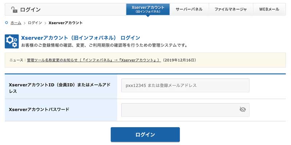The image size is (291, 145).
Task: Click the blue circle bullet before ホーム
Action: [7, 23]
